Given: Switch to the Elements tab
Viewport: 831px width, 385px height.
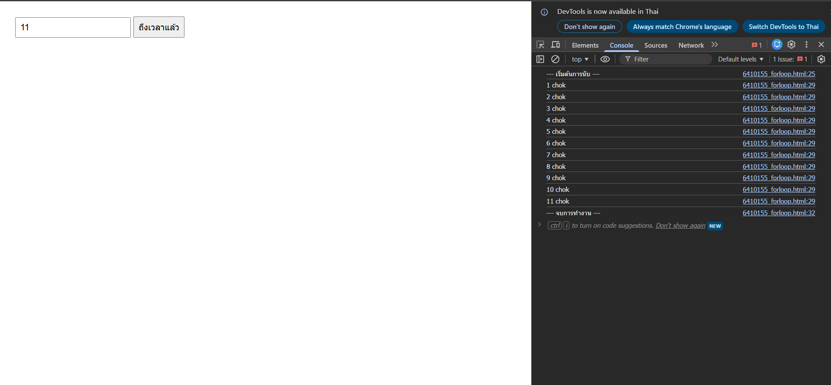Looking at the screenshot, I should point(585,45).
